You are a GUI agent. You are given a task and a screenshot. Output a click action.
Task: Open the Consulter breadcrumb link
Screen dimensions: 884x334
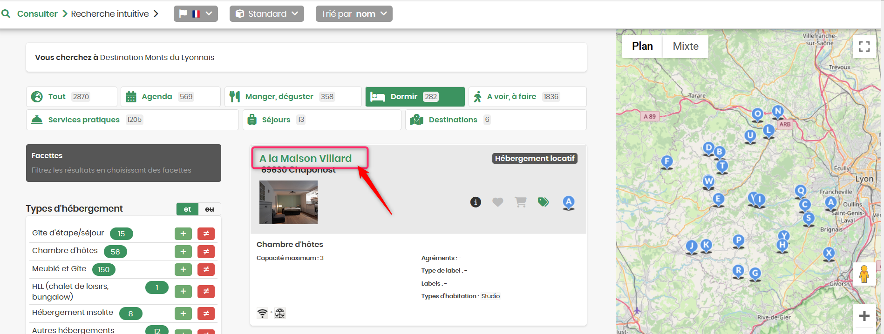click(37, 14)
